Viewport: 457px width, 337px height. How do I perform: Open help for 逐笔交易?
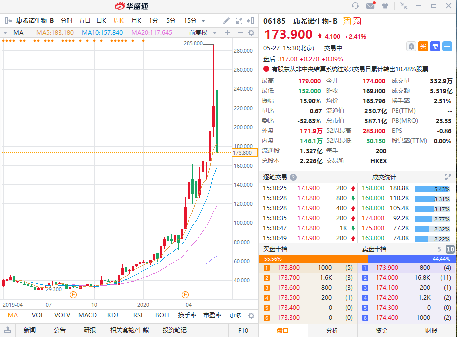pyautogui.click(x=293, y=177)
